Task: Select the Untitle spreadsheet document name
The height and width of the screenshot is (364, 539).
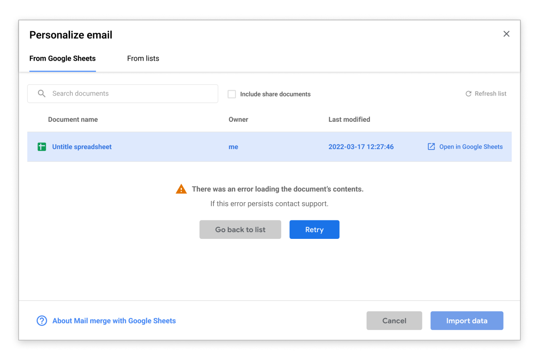Action: 82,147
